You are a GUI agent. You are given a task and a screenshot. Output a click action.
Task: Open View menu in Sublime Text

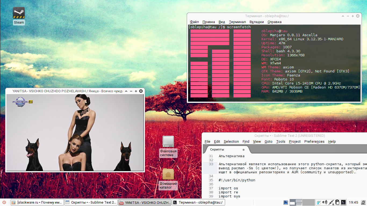[x=257, y=142]
